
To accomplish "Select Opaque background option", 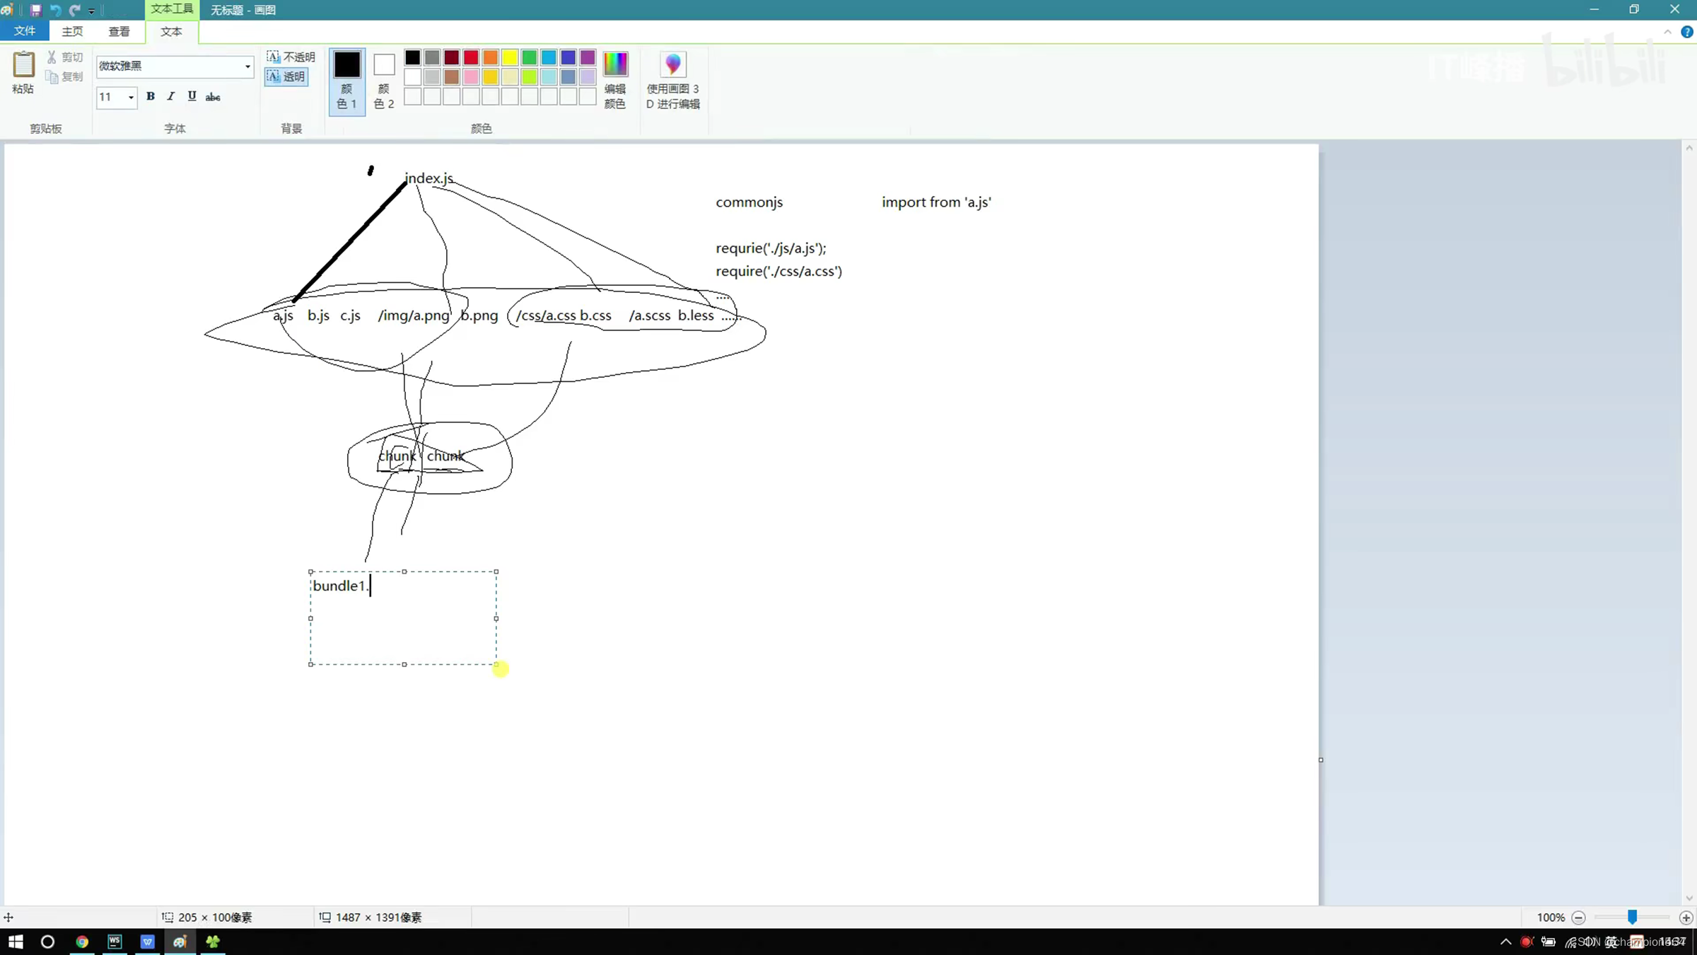I will click(291, 57).
